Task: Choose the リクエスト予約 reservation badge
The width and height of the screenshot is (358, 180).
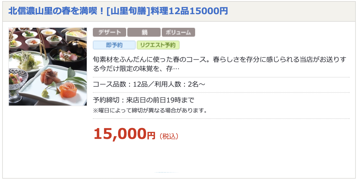Action: coord(158,45)
